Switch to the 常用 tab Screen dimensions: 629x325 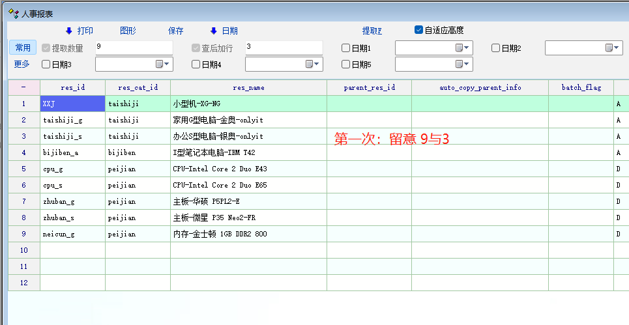click(23, 48)
